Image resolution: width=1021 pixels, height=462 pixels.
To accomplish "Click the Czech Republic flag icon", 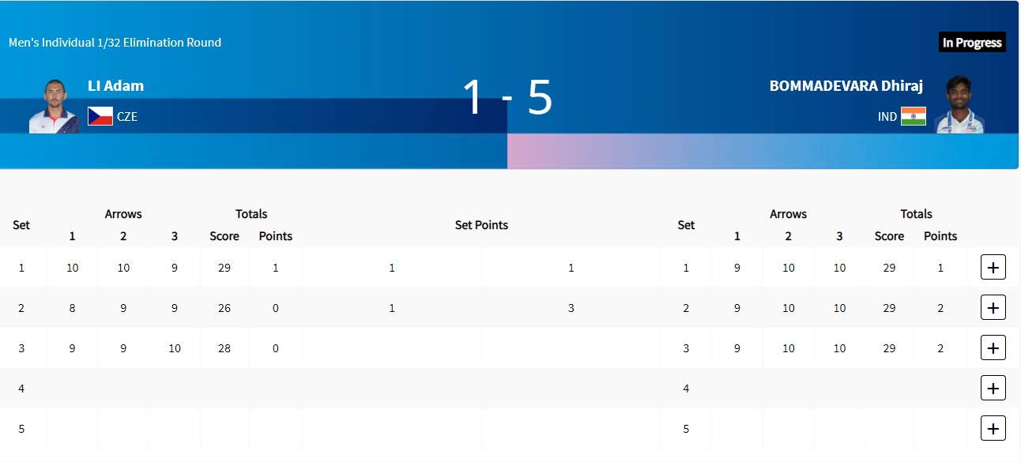I will click(x=100, y=116).
